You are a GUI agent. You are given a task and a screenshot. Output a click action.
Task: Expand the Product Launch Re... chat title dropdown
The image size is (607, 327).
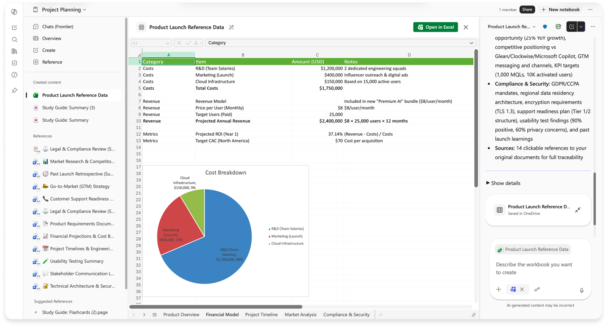534,27
